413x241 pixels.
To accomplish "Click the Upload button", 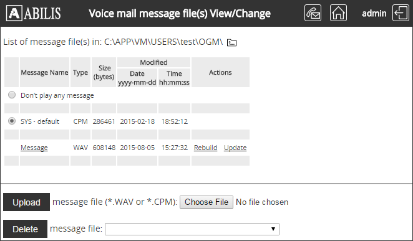I will pos(26,202).
